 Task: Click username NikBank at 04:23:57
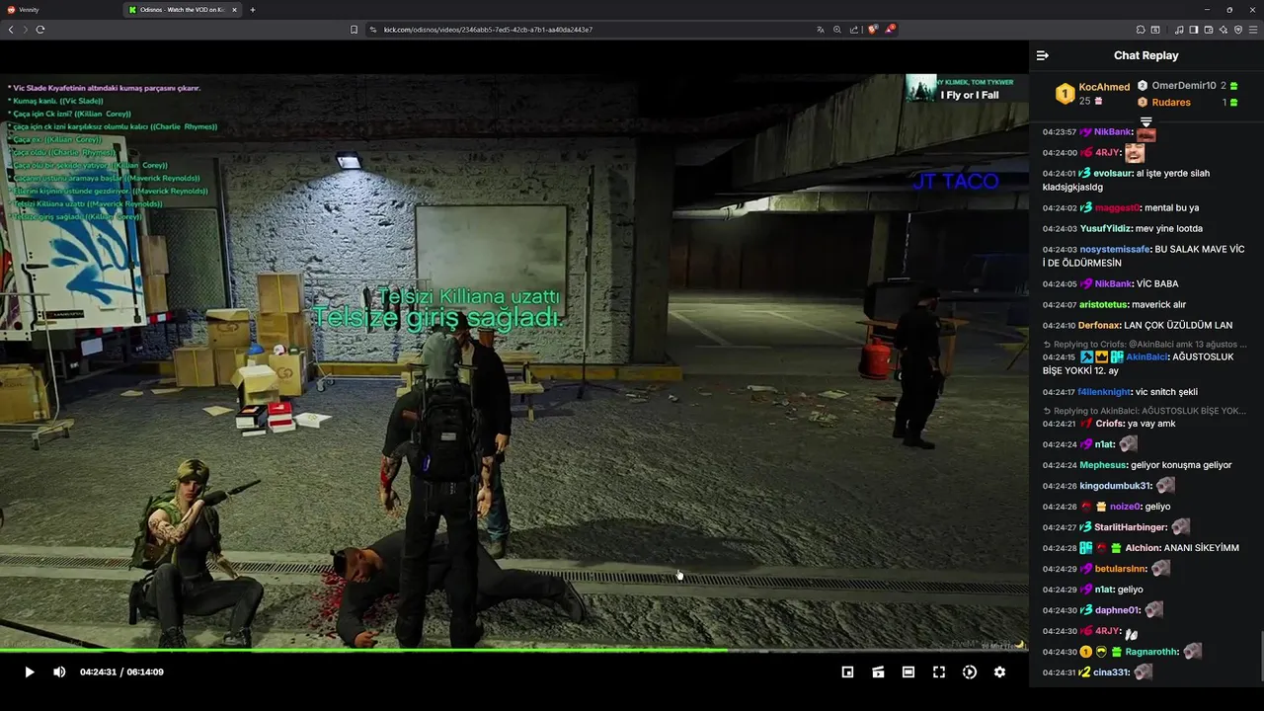(1112, 131)
